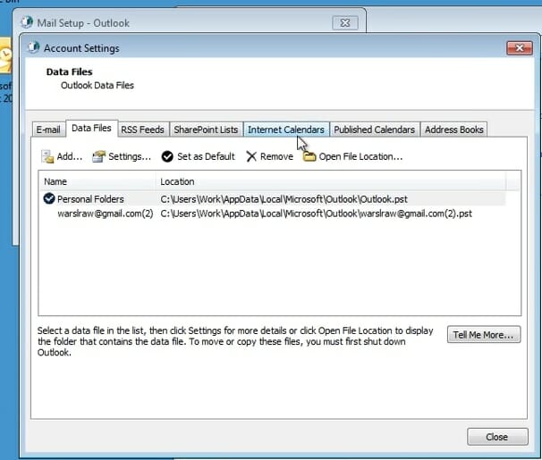This screenshot has width=542, height=460.
Task: Click the Open File Location folder icon
Action: coord(309,156)
